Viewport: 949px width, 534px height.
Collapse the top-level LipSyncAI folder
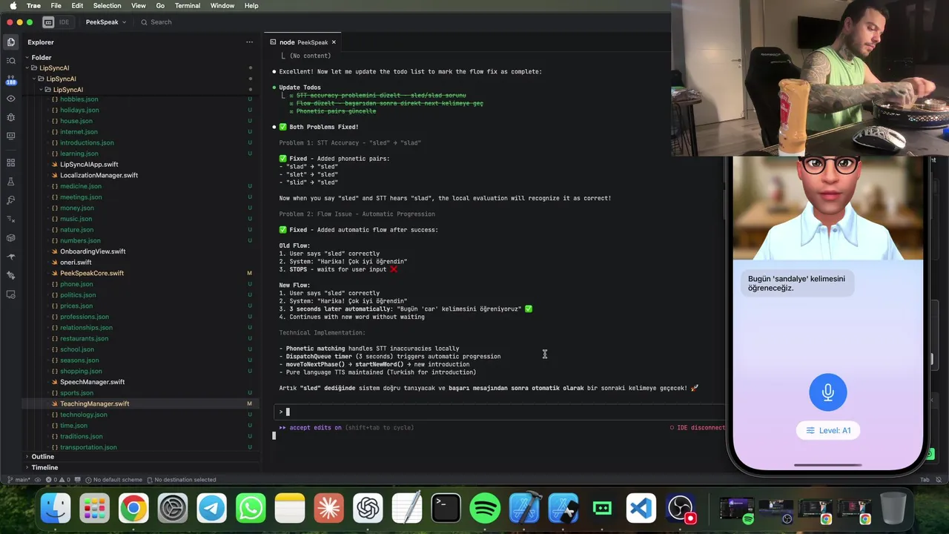(x=27, y=68)
